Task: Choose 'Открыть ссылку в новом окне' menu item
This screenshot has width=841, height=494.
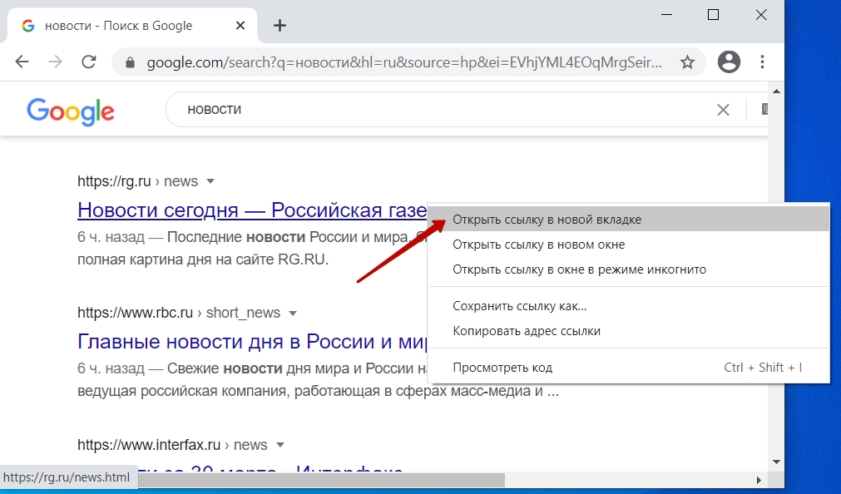Action: point(629,245)
